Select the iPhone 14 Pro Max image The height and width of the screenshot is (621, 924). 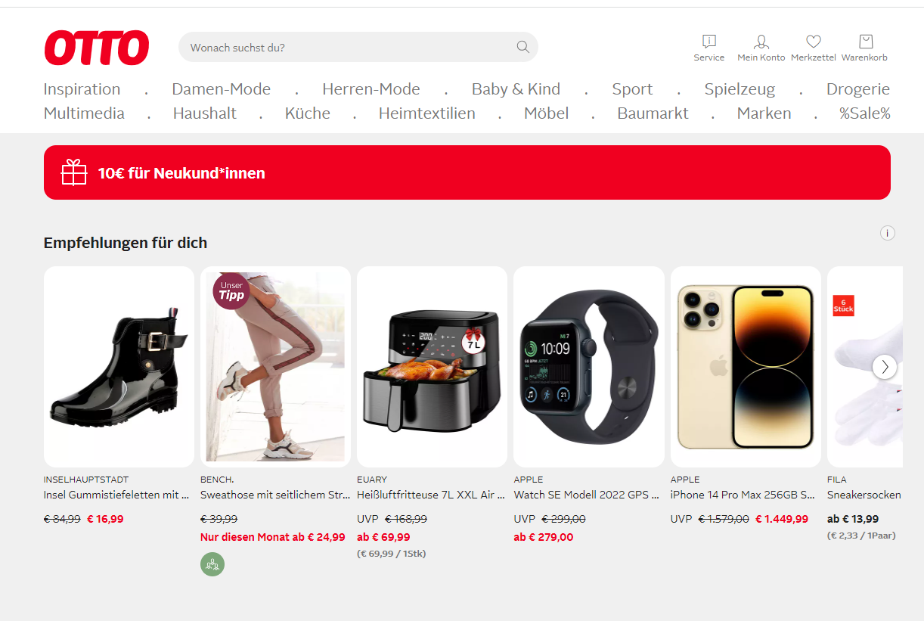pos(746,367)
